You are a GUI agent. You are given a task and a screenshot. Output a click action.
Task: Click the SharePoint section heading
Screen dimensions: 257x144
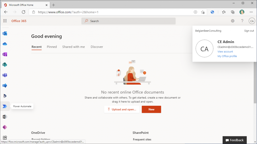coord(141,133)
